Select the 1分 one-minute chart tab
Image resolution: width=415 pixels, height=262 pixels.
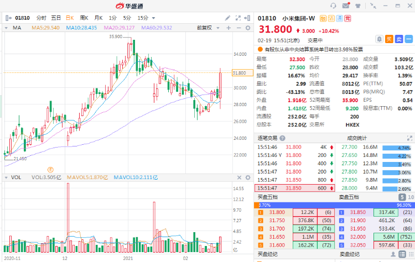(112, 18)
